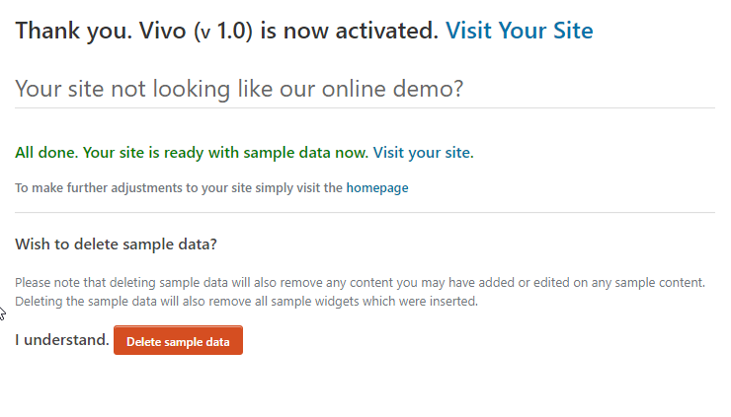The image size is (731, 417).
Task: Open the 'homepage' link
Action: [x=377, y=188]
